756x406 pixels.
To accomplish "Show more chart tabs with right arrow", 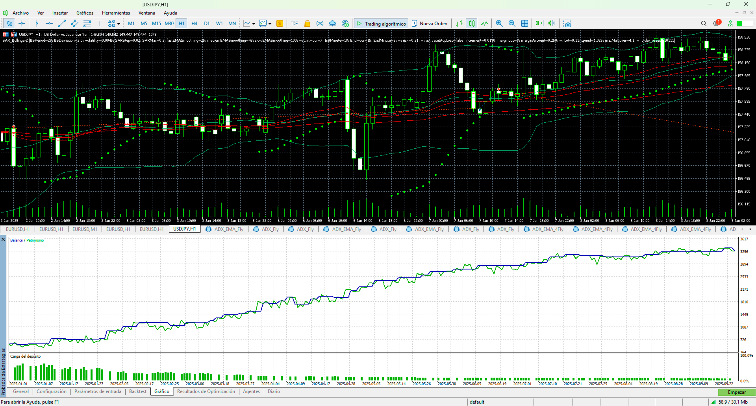I will [750, 229].
